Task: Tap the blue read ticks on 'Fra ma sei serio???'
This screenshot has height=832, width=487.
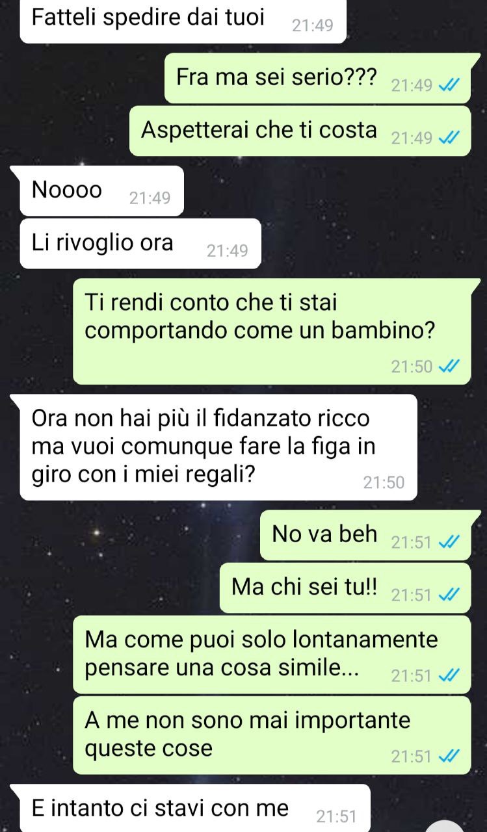Action: click(x=449, y=86)
